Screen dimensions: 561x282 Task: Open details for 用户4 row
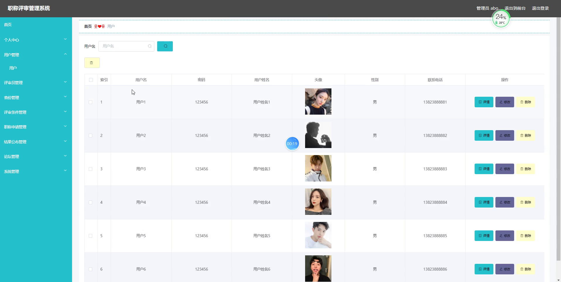[484, 202]
